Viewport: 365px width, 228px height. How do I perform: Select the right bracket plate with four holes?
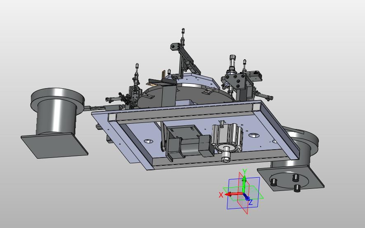pyautogui.click(x=235, y=81)
